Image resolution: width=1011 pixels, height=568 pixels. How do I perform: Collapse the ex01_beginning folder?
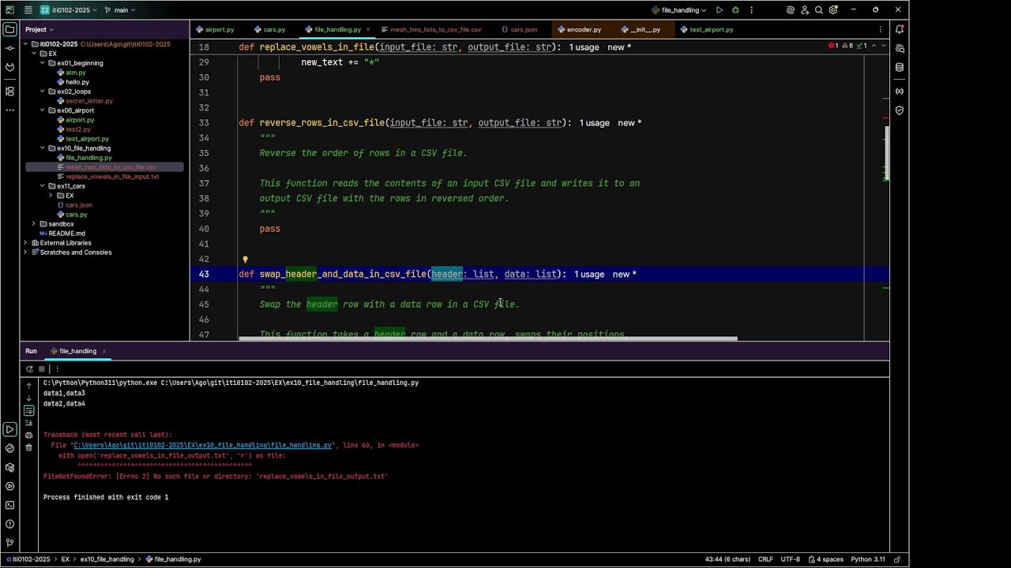pos(43,63)
